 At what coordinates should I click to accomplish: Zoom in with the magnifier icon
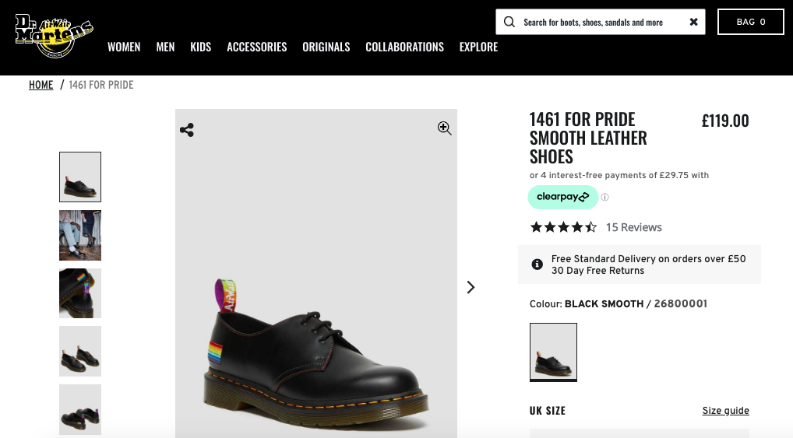[x=444, y=128]
